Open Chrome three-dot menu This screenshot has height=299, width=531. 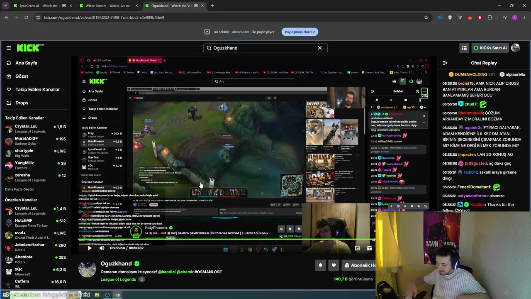[524, 17]
